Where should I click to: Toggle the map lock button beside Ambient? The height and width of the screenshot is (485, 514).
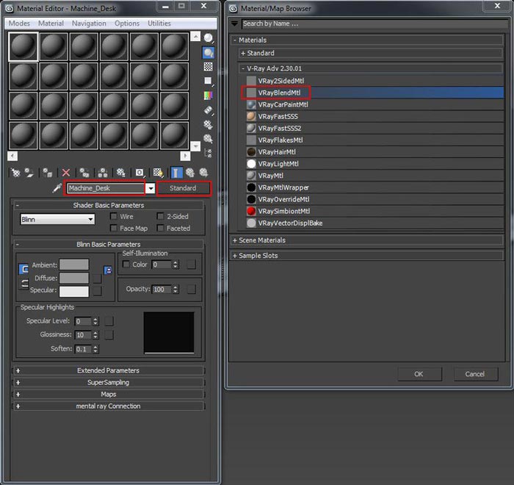tap(107, 270)
